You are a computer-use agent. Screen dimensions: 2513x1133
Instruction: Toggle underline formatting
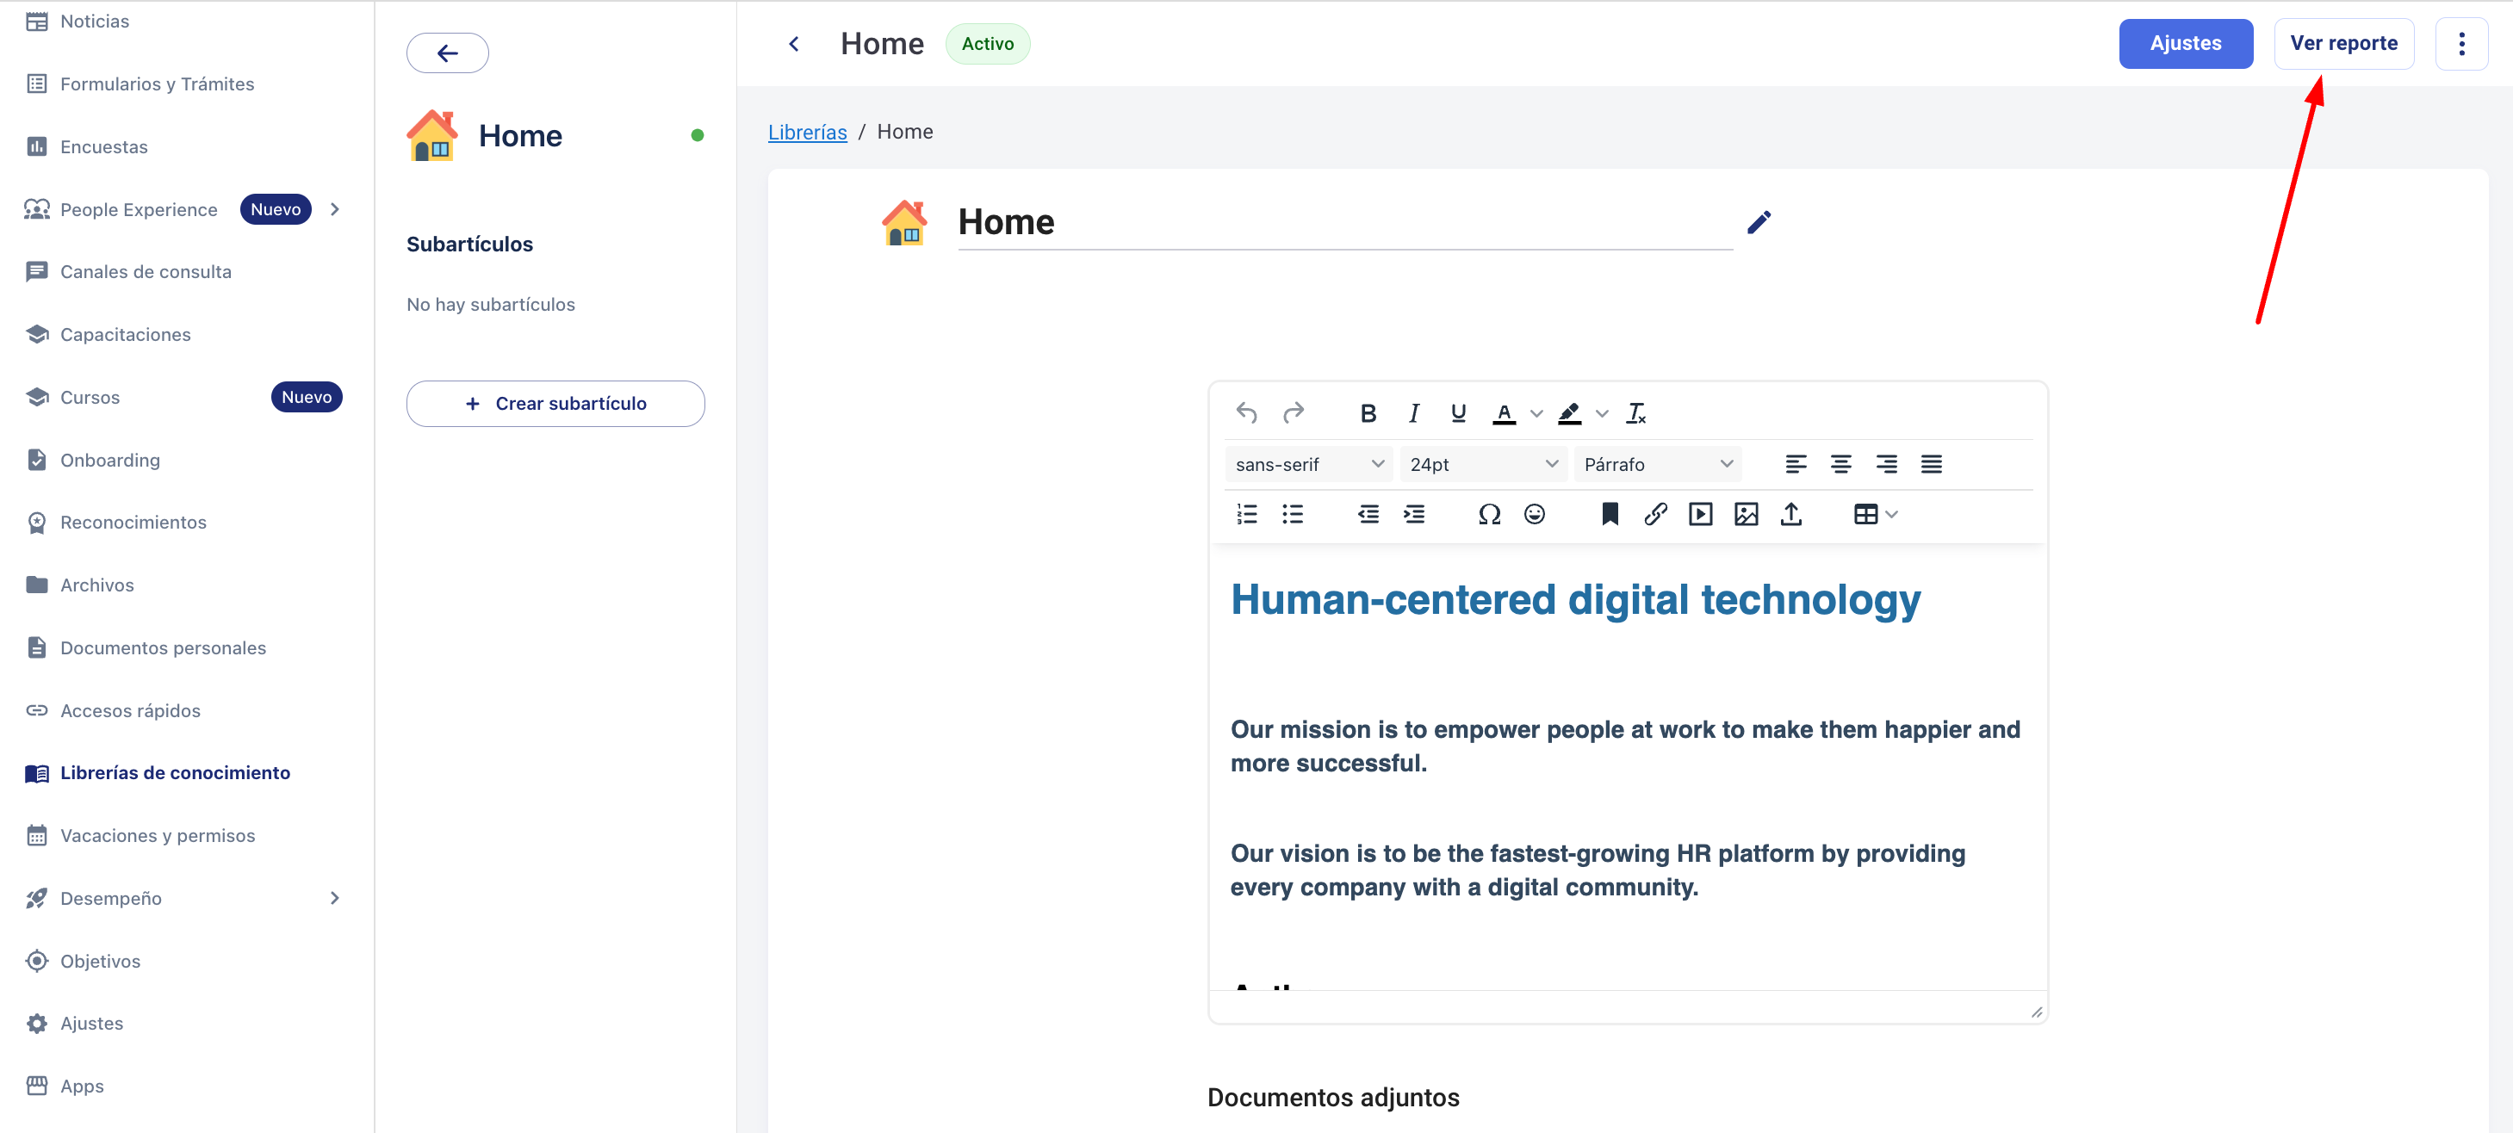1457,413
